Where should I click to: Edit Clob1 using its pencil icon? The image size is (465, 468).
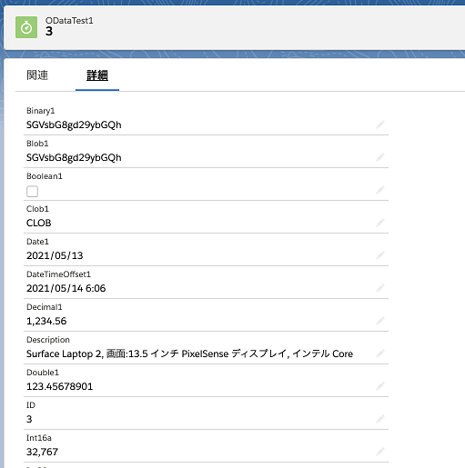[x=380, y=223]
